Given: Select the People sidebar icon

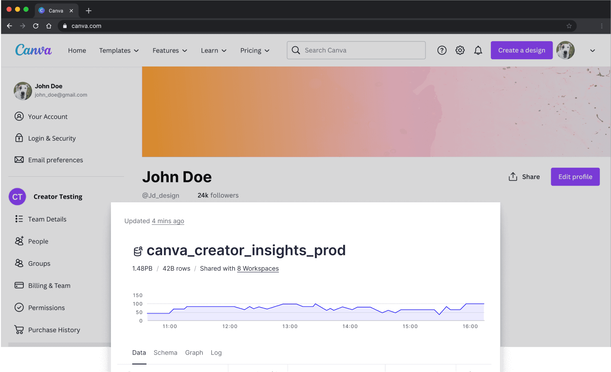Looking at the screenshot, I should click(x=19, y=241).
